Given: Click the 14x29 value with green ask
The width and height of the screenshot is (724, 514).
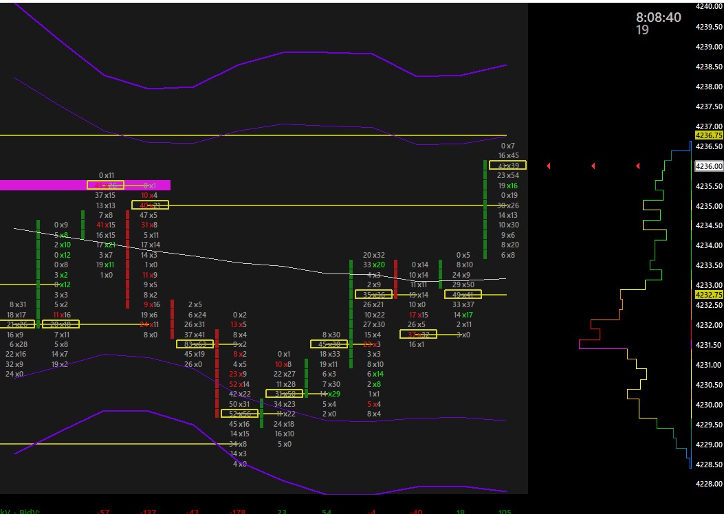Looking at the screenshot, I should (x=329, y=394).
